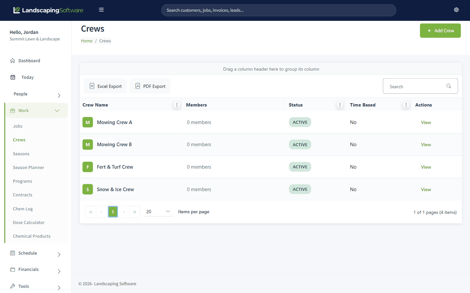The image size is (470, 293).
Task: Sort by Status column header
Action: pyautogui.click(x=296, y=105)
